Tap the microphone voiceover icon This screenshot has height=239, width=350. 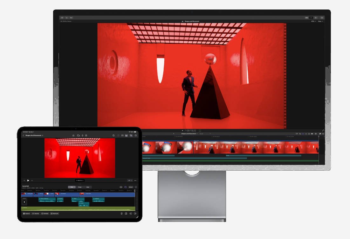pos(82,135)
